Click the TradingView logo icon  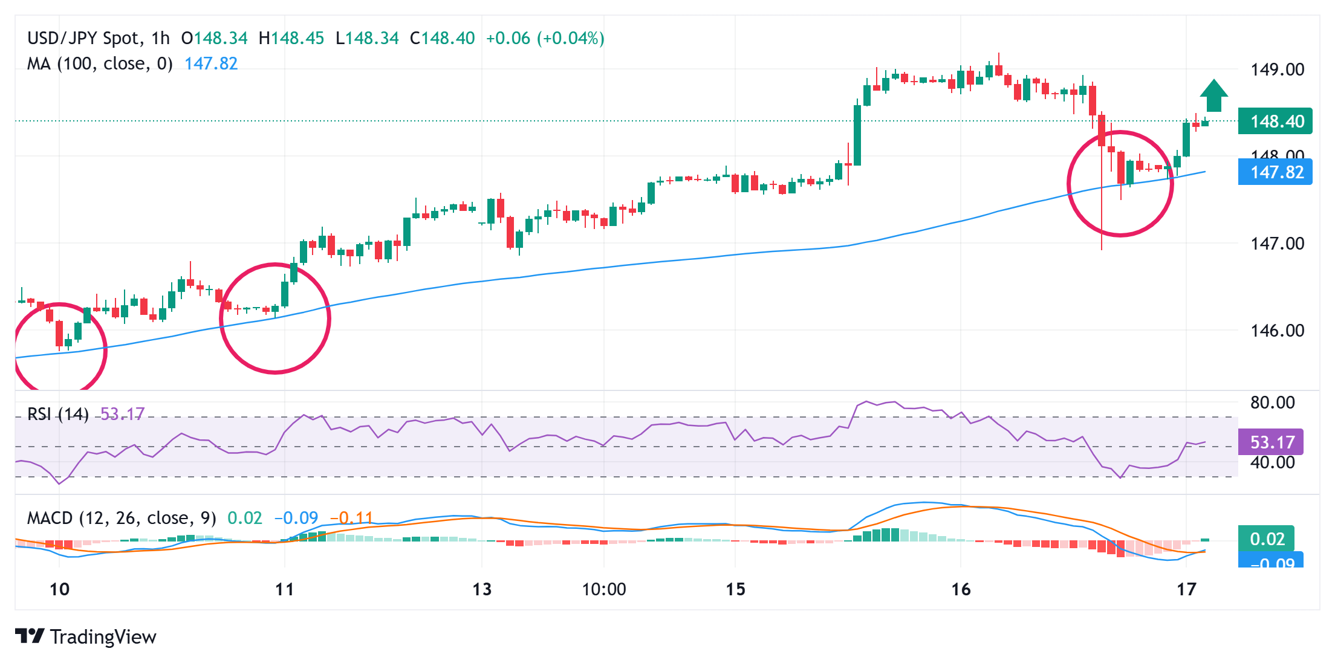pos(30,636)
